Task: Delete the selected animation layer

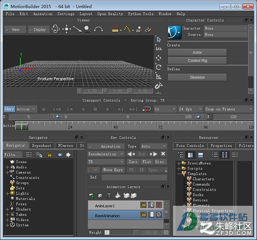Action: [x=109, y=196]
